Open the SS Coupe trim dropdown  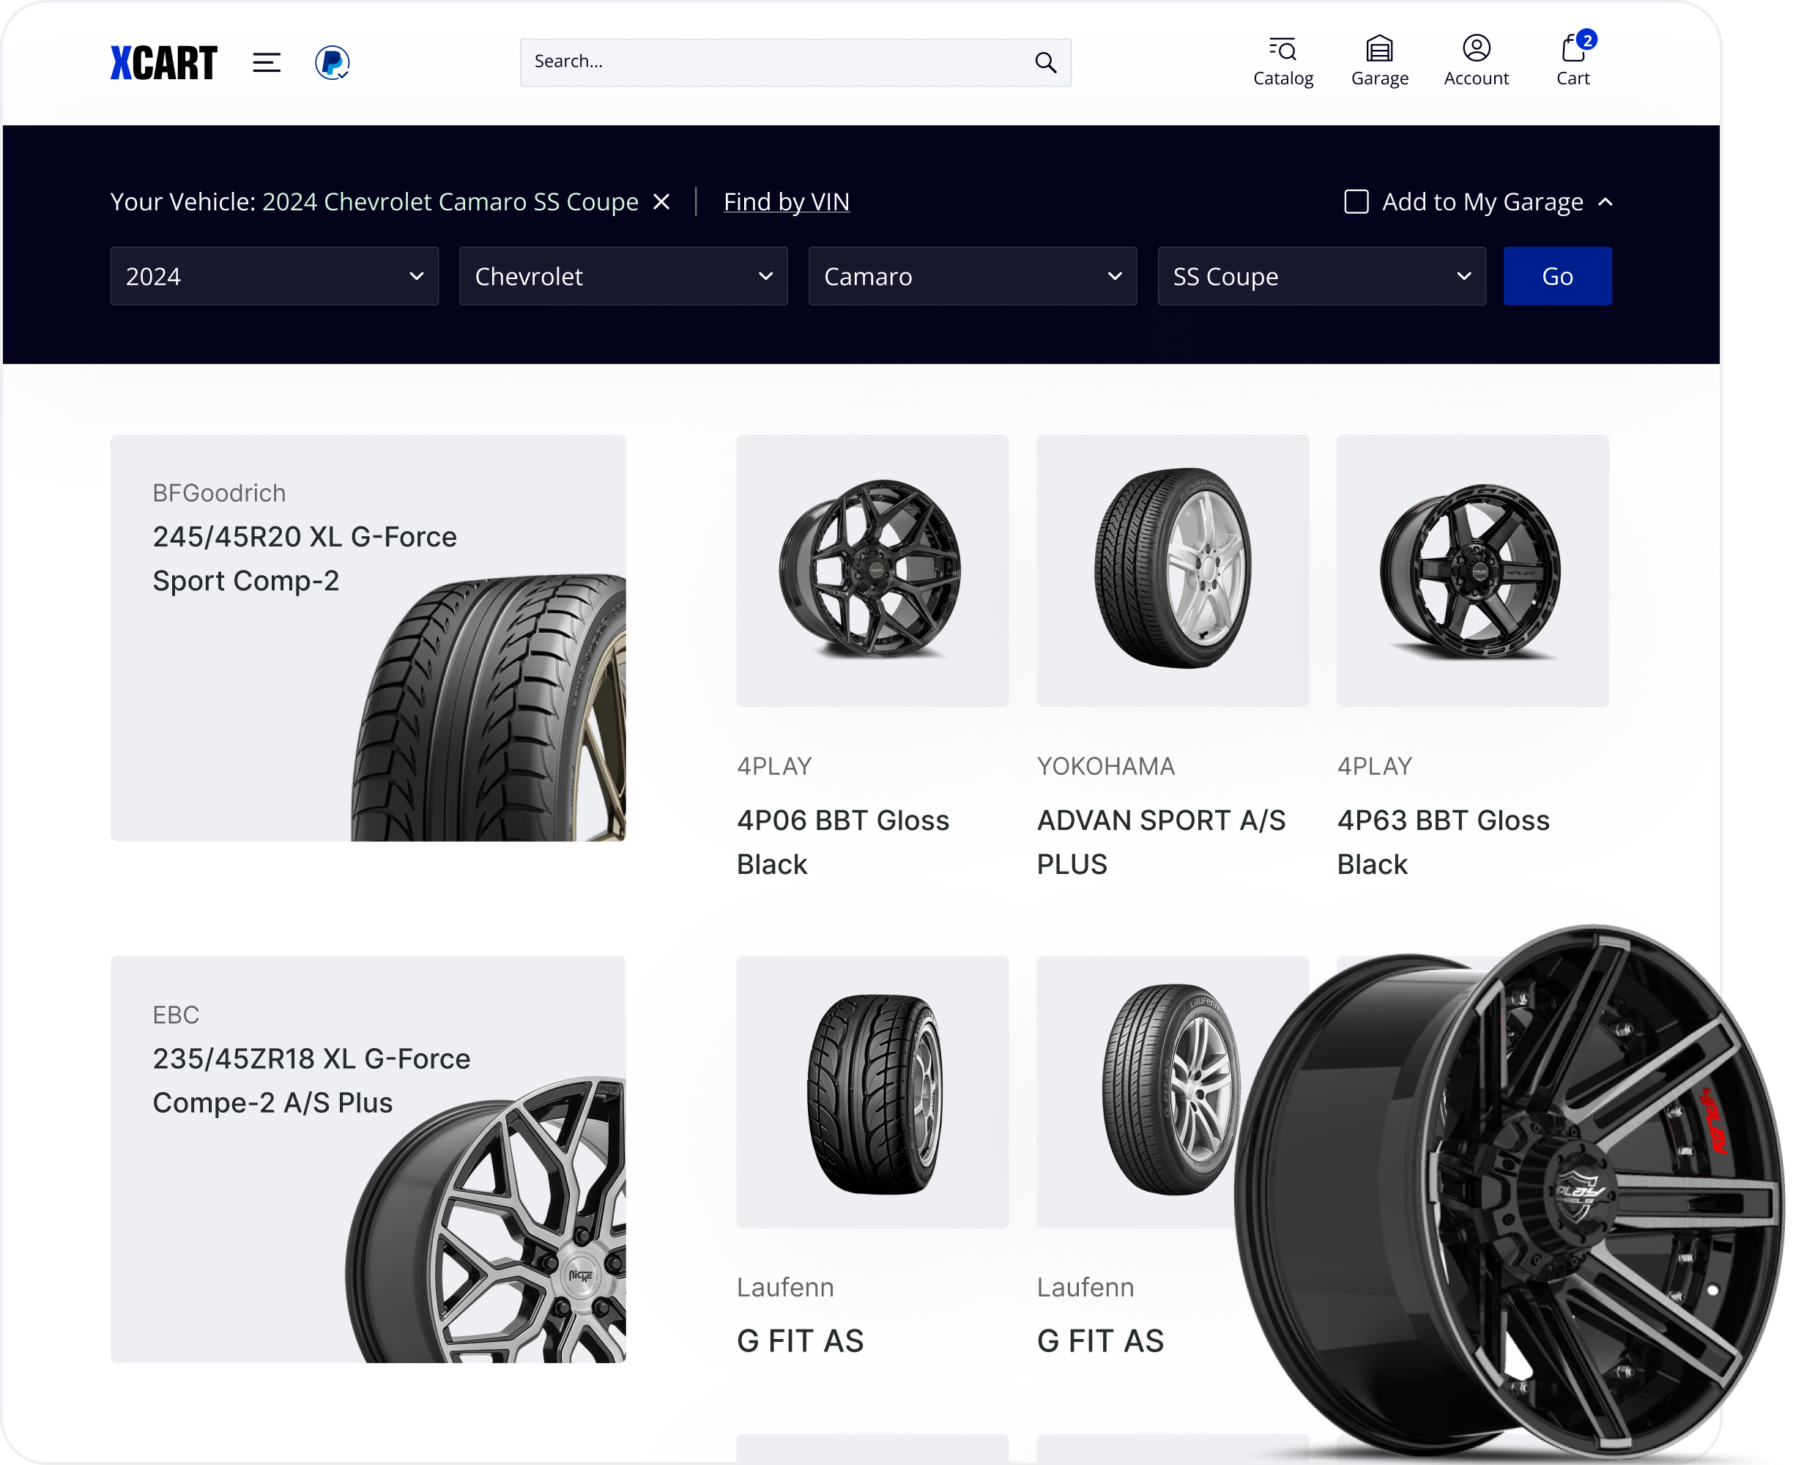coord(1321,276)
